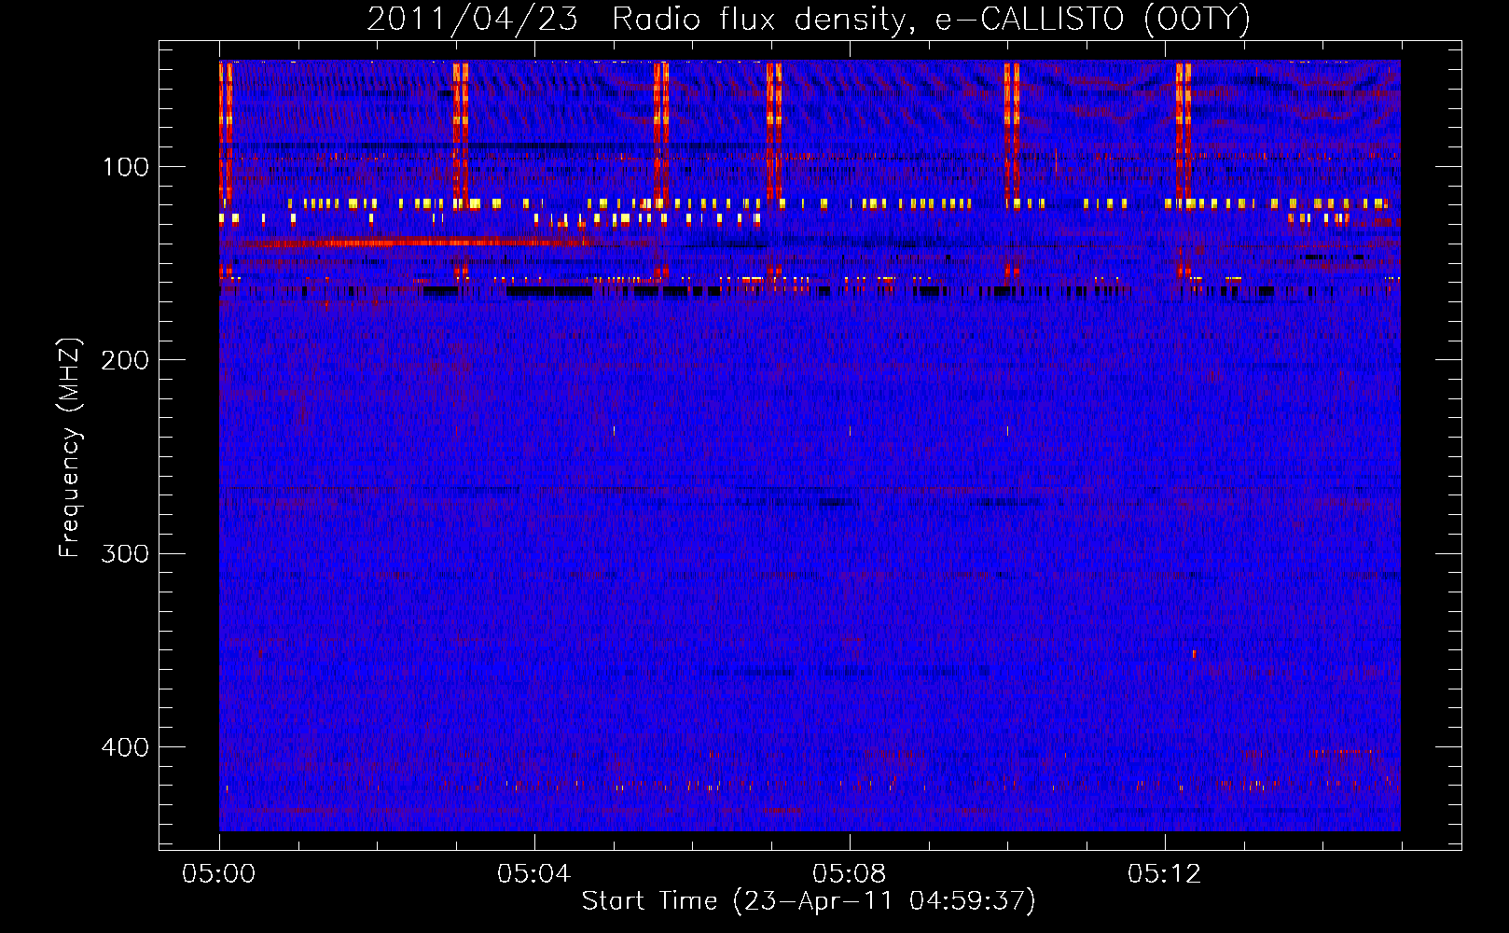Select the 300 frequency axis label

pos(126,553)
